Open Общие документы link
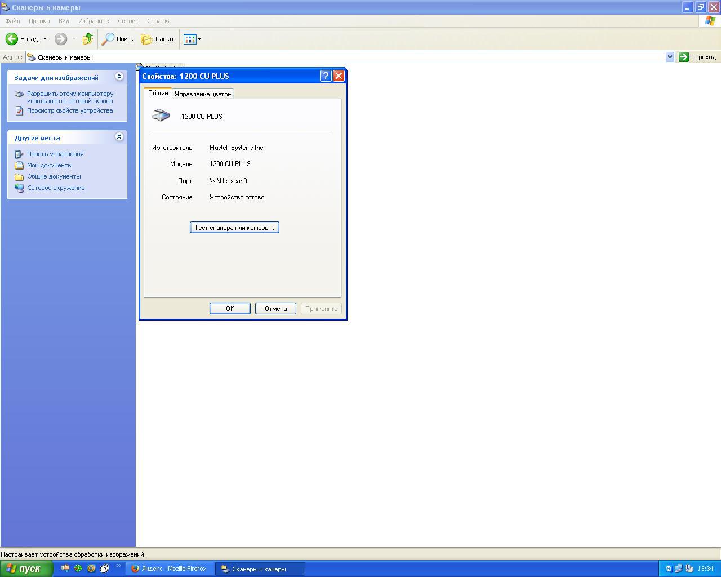 (x=54, y=176)
